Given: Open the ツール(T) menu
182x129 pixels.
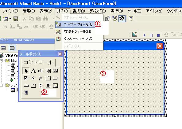Looking at the screenshot, I should (134, 11).
